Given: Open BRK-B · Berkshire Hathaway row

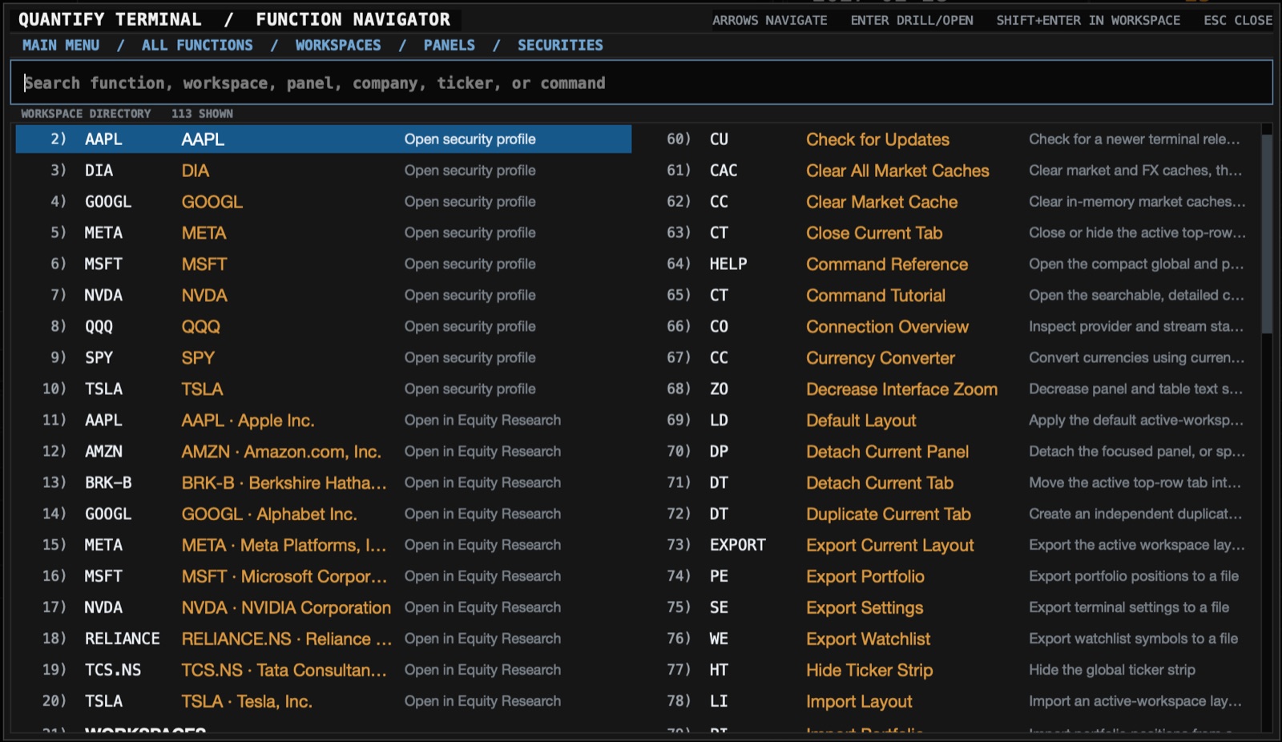Looking at the screenshot, I should pyautogui.click(x=324, y=482).
